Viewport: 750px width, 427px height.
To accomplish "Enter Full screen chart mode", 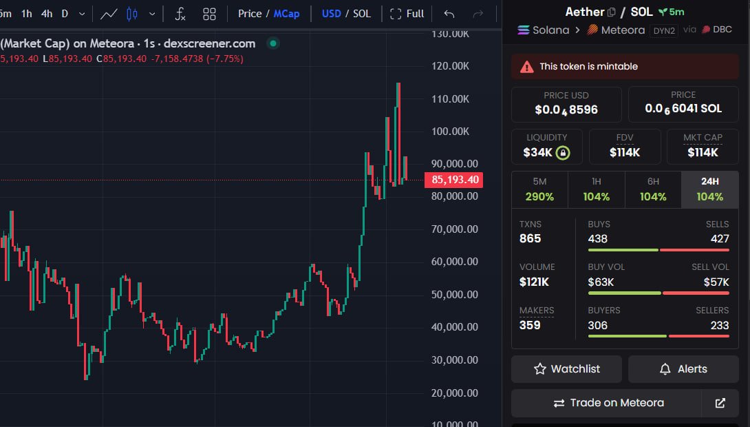I will point(407,14).
